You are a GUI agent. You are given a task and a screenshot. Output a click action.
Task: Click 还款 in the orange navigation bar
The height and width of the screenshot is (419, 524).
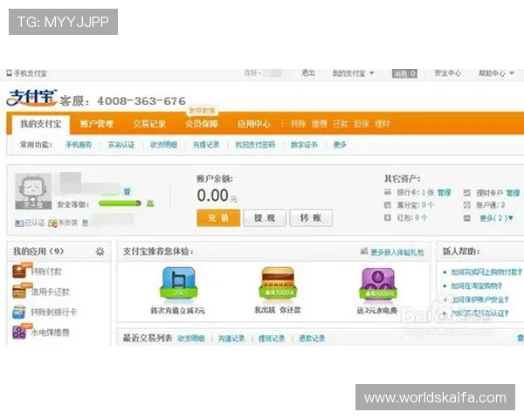pyautogui.click(x=341, y=124)
